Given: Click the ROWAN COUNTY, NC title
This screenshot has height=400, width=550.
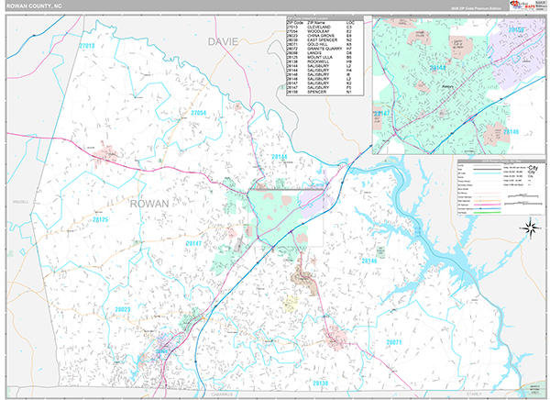Looking at the screenshot, I should pyautogui.click(x=34, y=6).
